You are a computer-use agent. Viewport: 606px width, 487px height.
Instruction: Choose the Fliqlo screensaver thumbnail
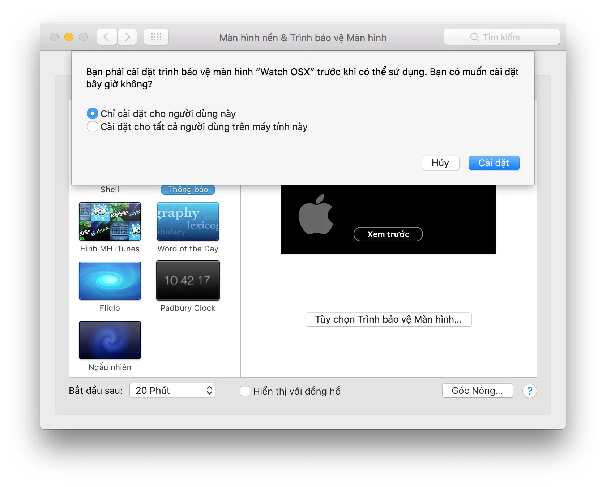click(x=110, y=281)
